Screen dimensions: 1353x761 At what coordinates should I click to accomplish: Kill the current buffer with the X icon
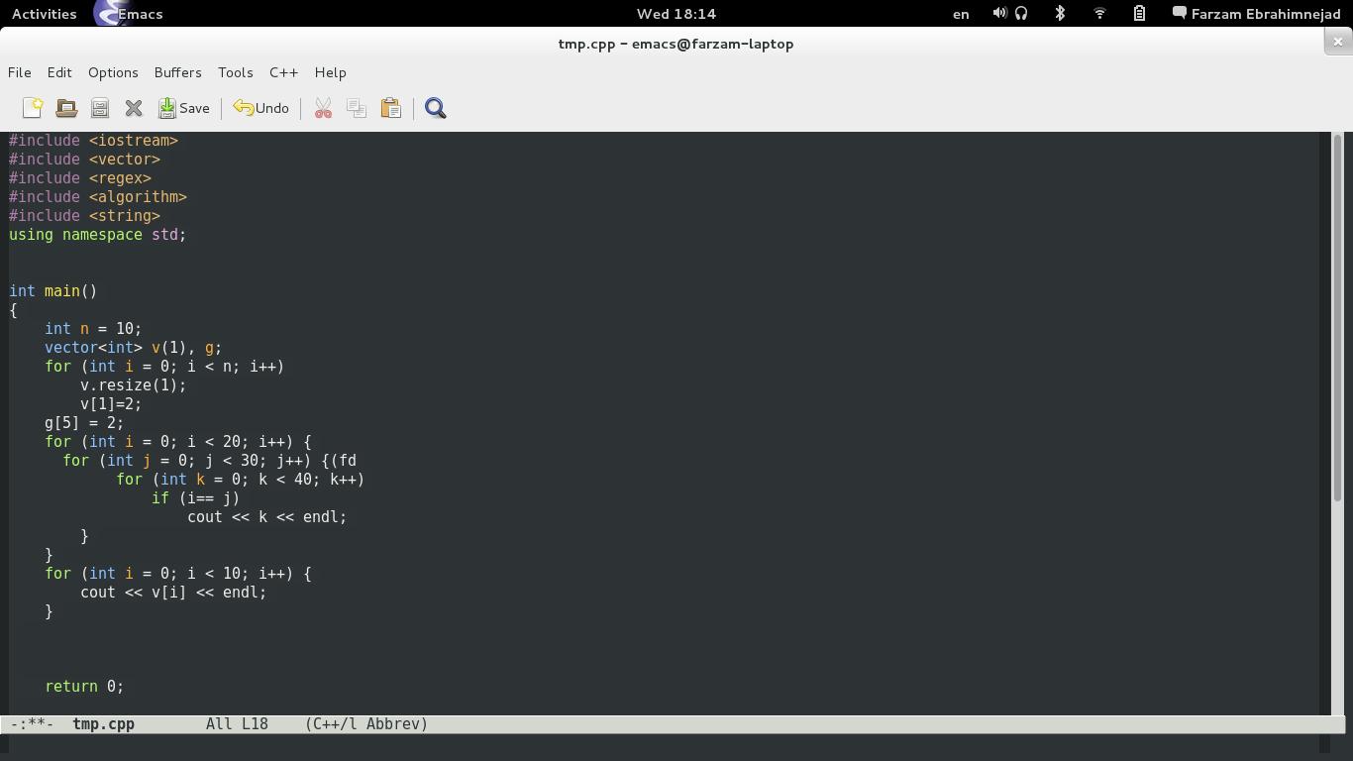point(134,108)
